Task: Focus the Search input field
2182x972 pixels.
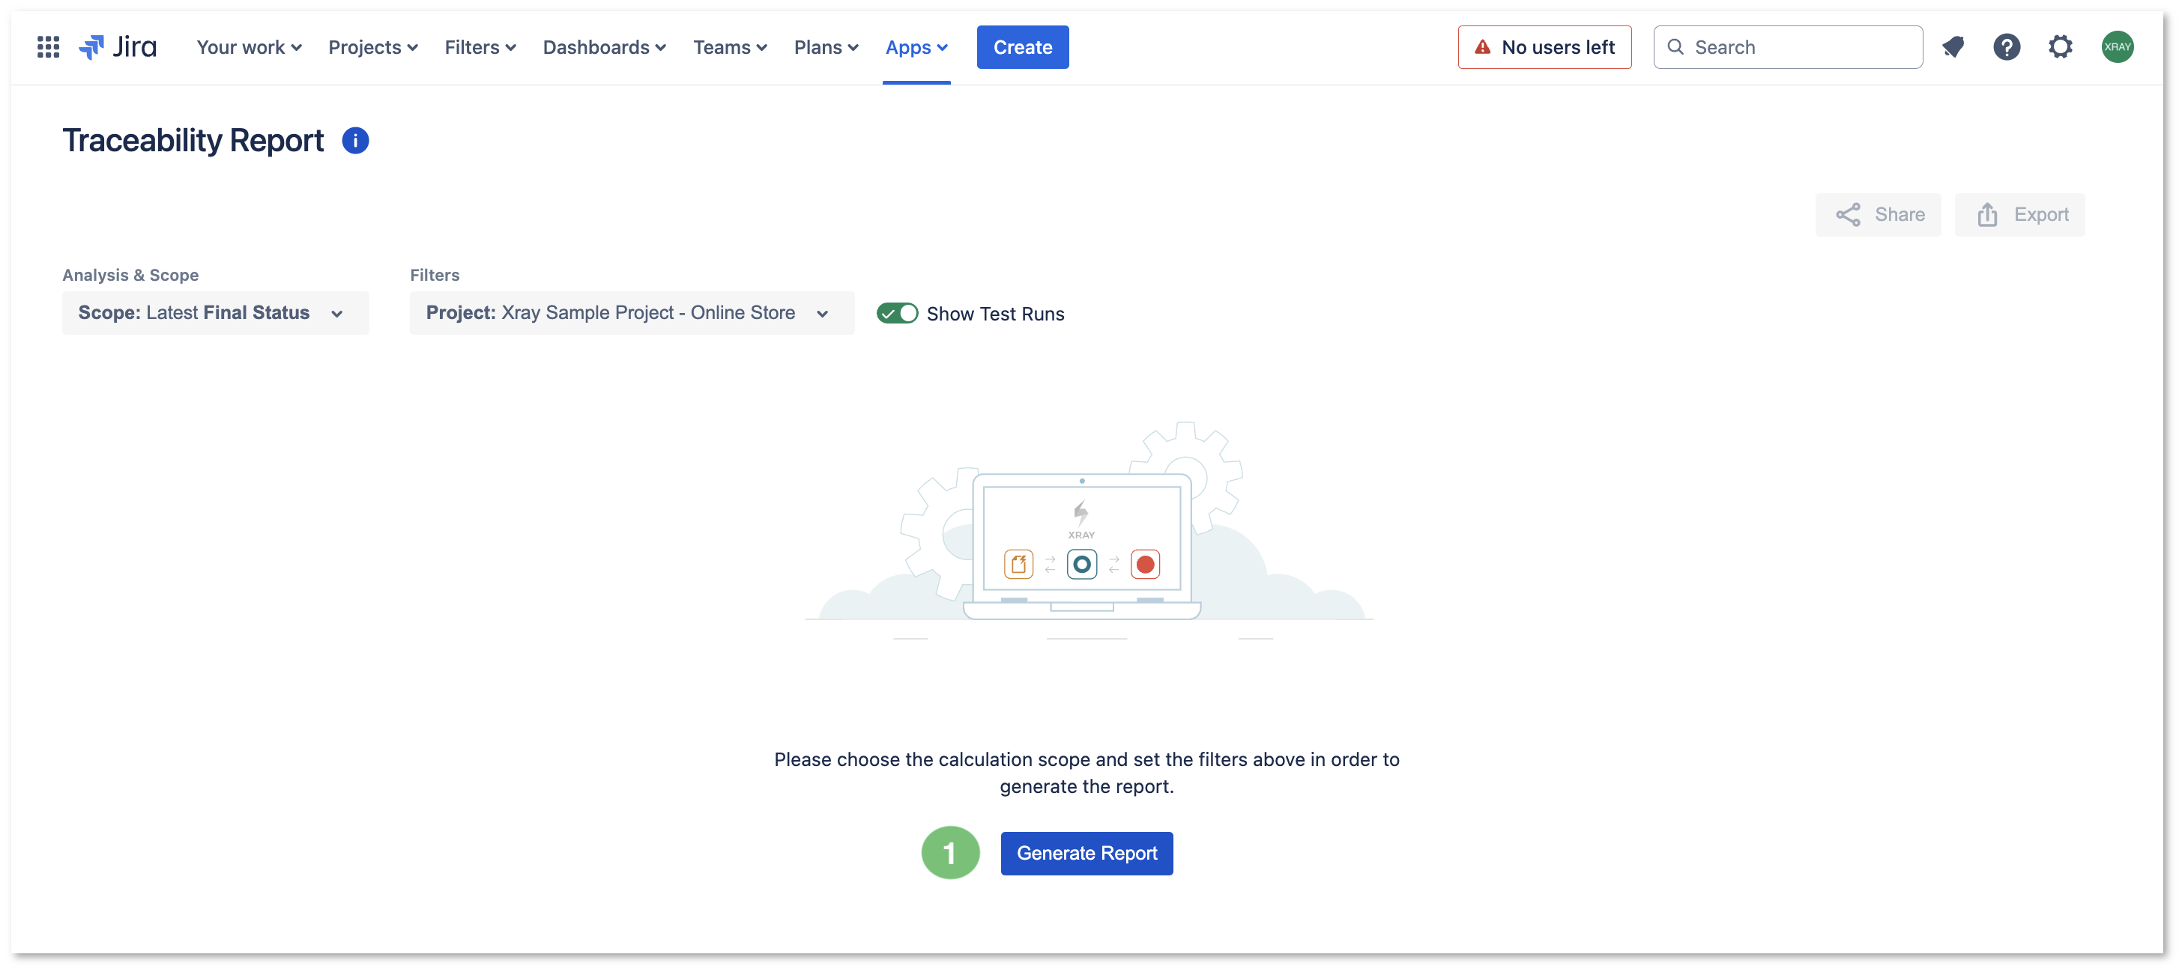Action: 1788,47
